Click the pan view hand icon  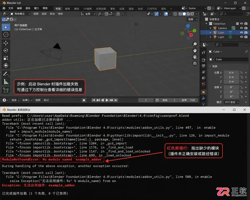195,51
